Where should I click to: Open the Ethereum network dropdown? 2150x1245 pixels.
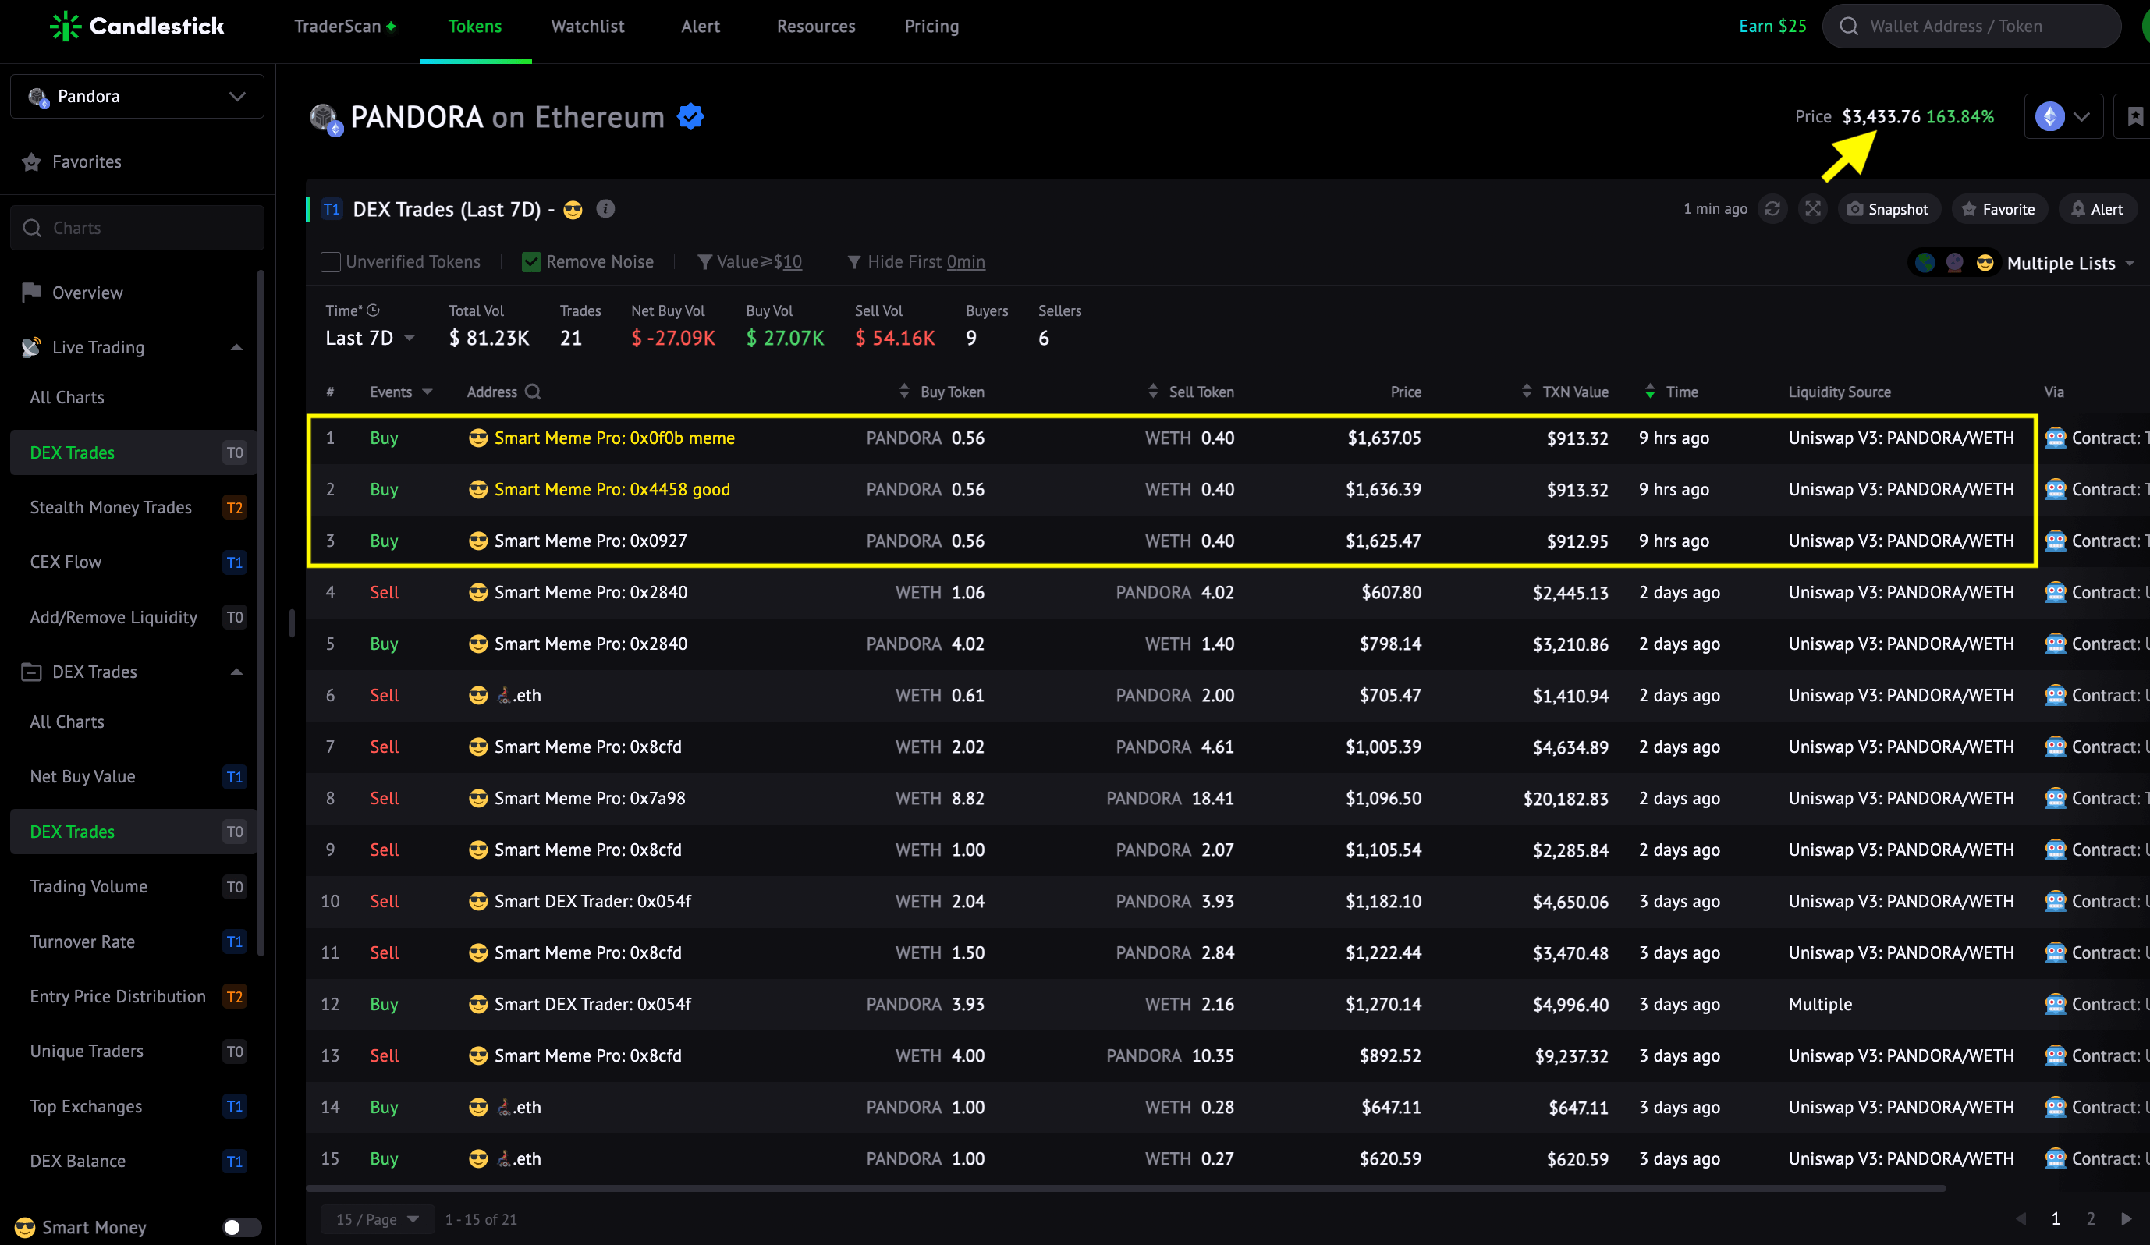2063,117
